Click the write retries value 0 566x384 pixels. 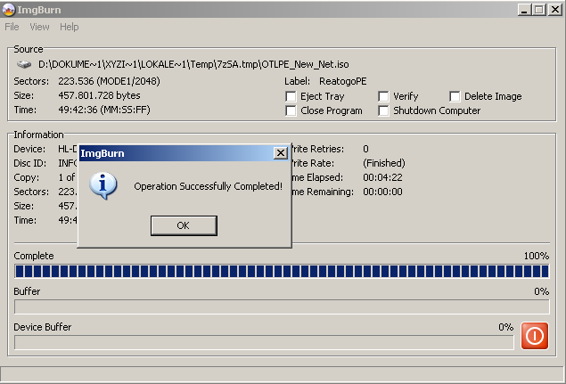(x=365, y=149)
